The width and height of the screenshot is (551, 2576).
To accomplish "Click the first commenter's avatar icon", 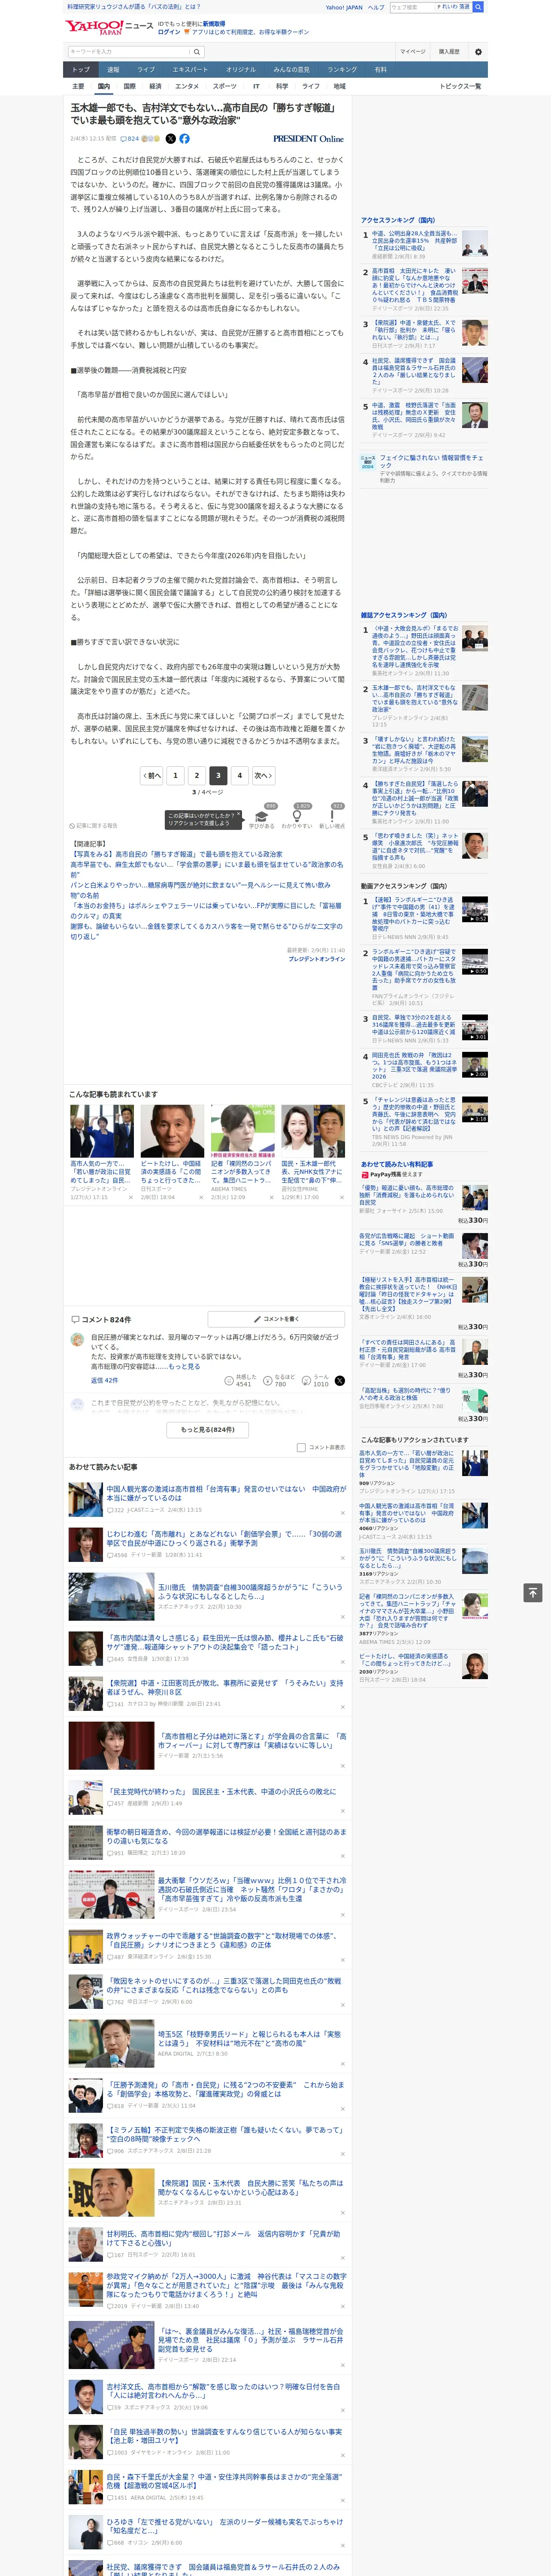I will (x=77, y=1339).
